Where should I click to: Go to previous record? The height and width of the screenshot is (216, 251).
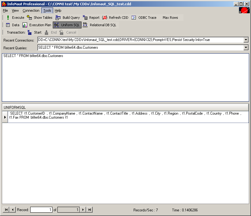coord(12,210)
